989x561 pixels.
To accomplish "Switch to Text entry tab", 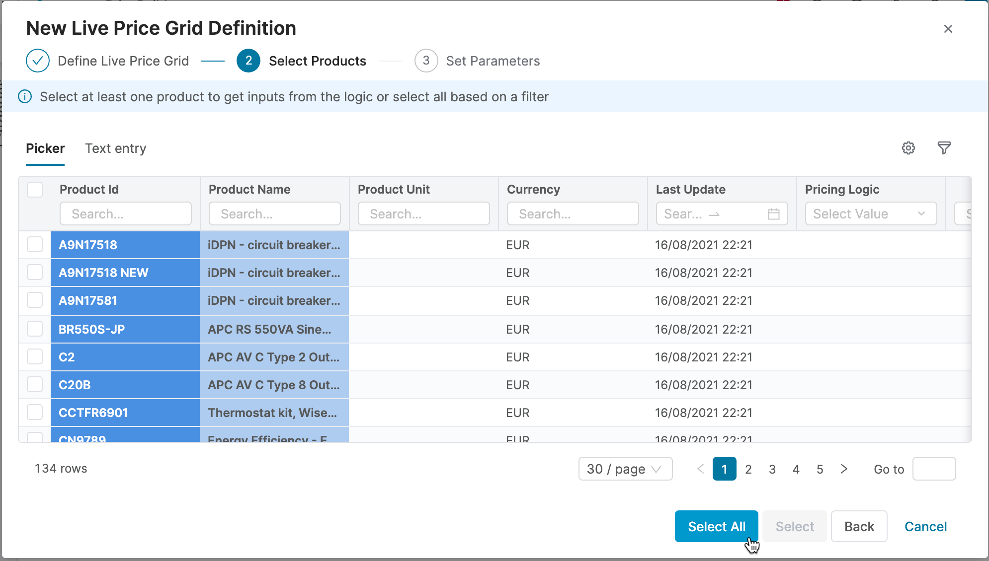I will (x=115, y=148).
